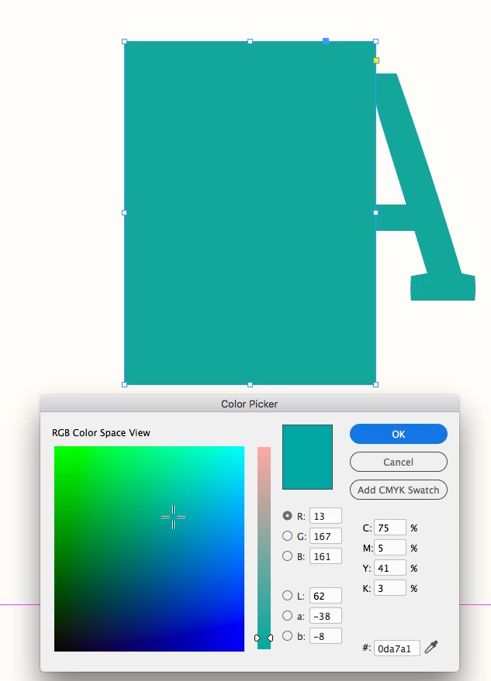
Task: Click the hex color field 0da7a1
Action: coord(396,648)
